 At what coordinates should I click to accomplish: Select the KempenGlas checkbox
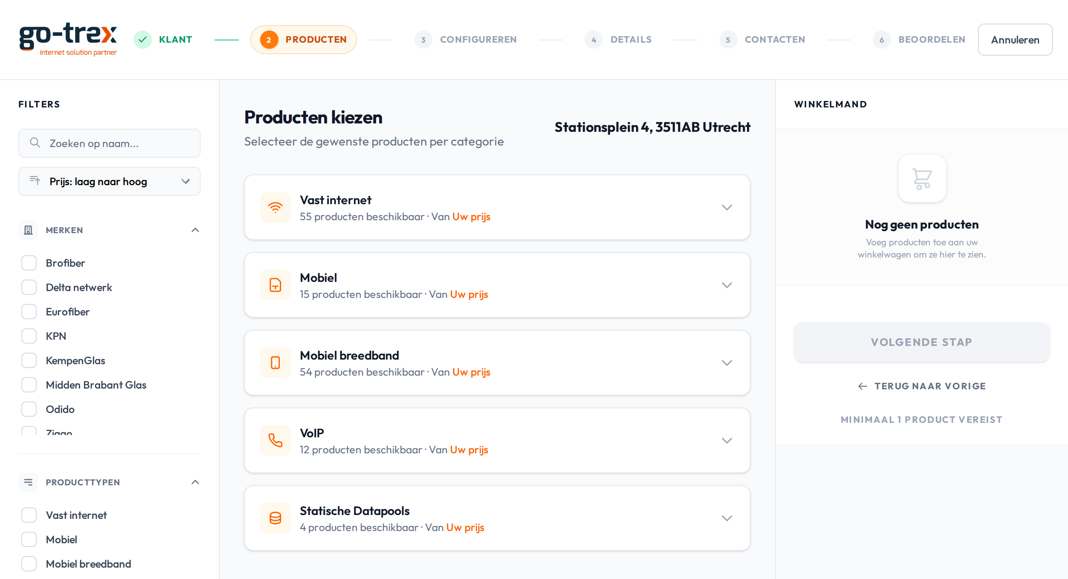point(29,360)
